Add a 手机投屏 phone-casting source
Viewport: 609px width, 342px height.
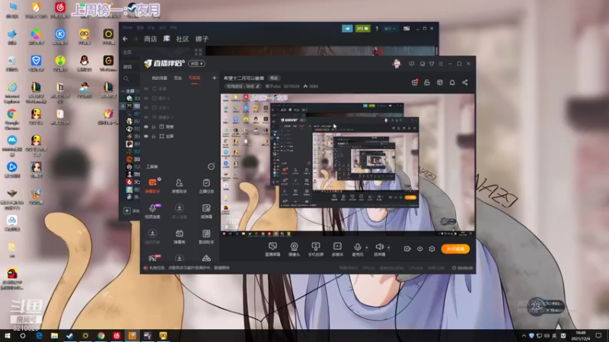316,249
